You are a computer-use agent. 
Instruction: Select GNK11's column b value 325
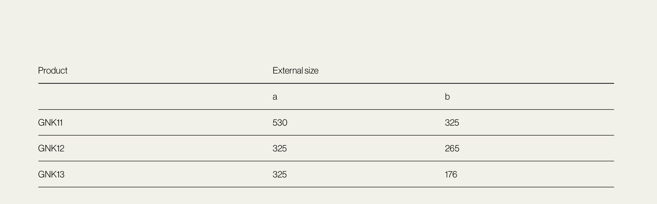coord(452,123)
